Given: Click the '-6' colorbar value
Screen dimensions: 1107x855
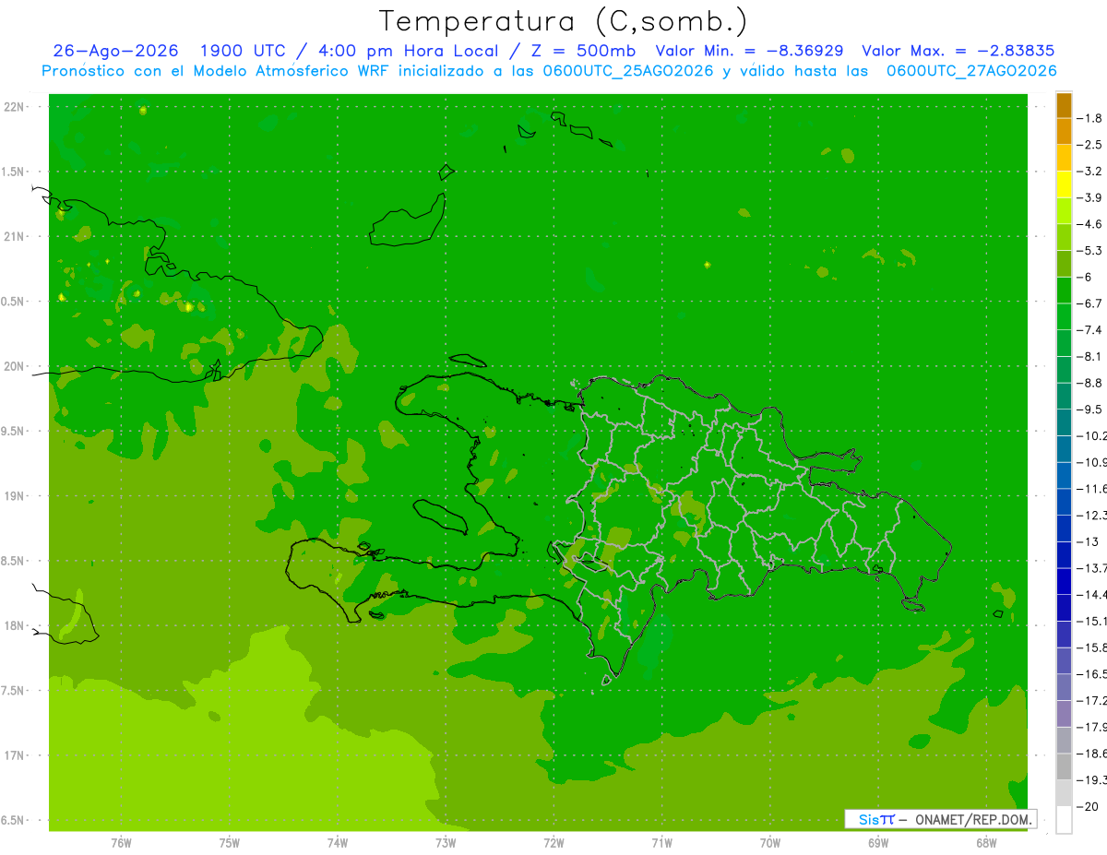Looking at the screenshot, I should 1085,277.
